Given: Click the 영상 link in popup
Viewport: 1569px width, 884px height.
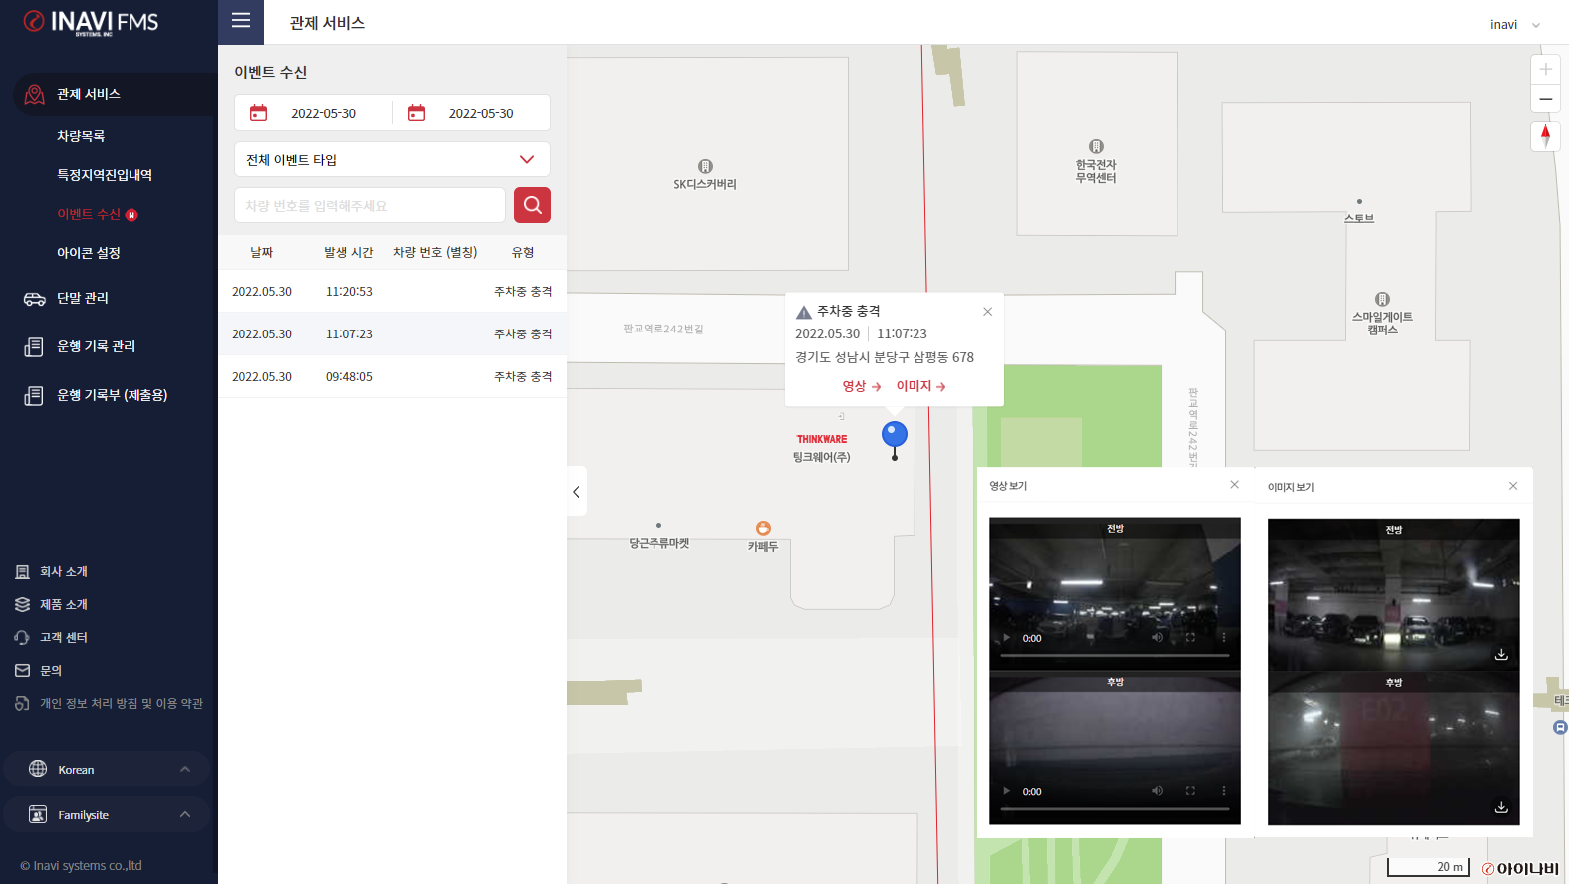Looking at the screenshot, I should coord(861,386).
